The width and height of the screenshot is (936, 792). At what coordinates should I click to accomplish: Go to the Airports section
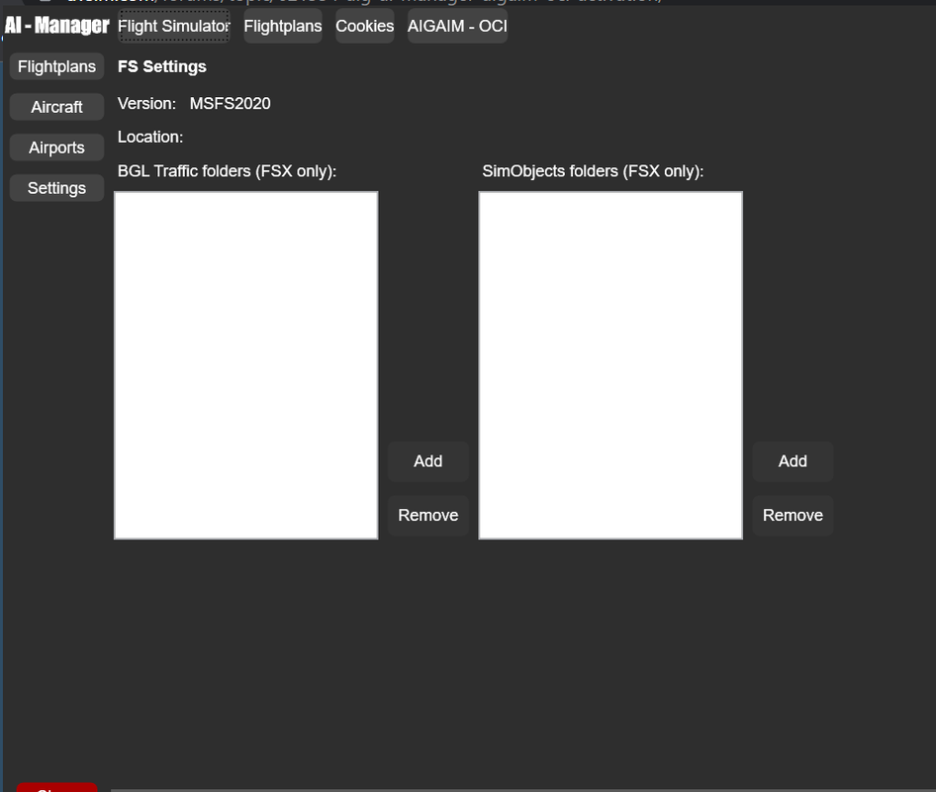[56, 148]
